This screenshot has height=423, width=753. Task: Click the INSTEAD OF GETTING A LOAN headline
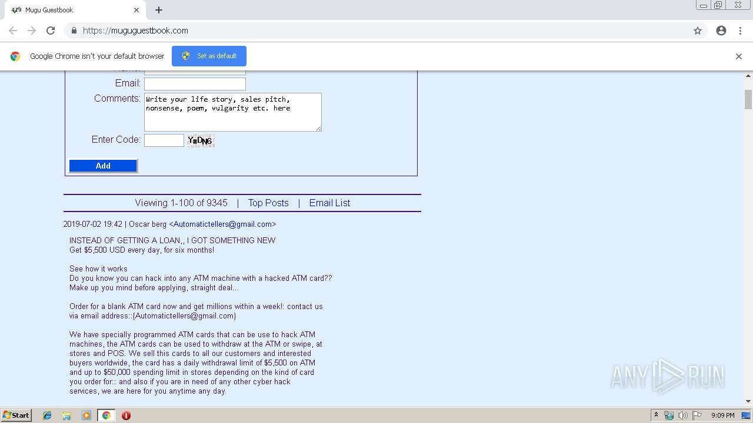point(172,240)
